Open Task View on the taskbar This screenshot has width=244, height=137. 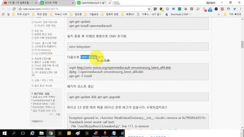pyautogui.click(x=23, y=133)
